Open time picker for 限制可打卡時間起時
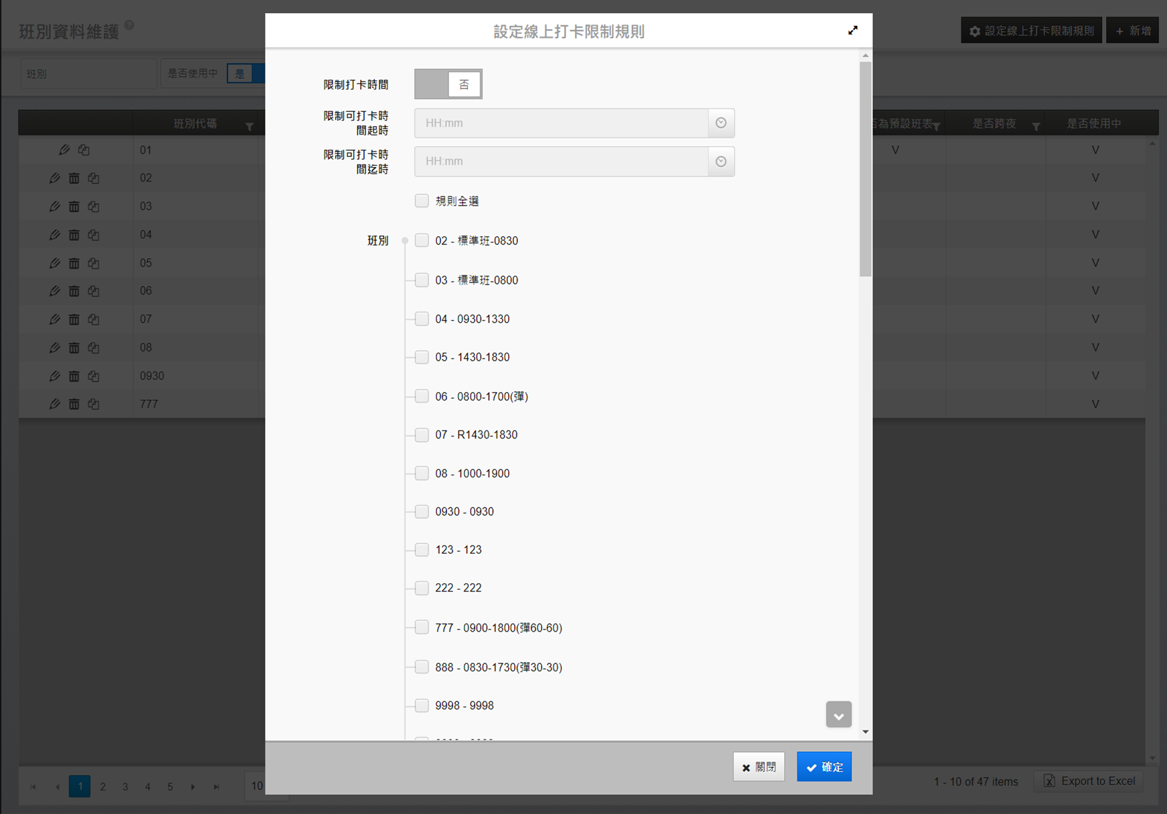The width and height of the screenshot is (1167, 814). (721, 123)
